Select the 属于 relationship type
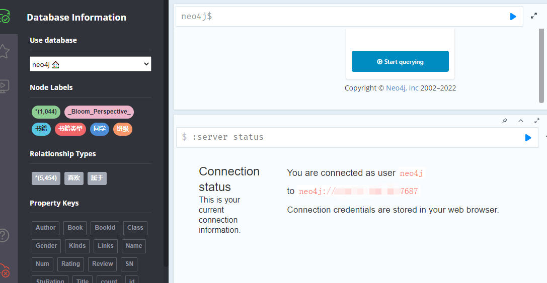 97,178
